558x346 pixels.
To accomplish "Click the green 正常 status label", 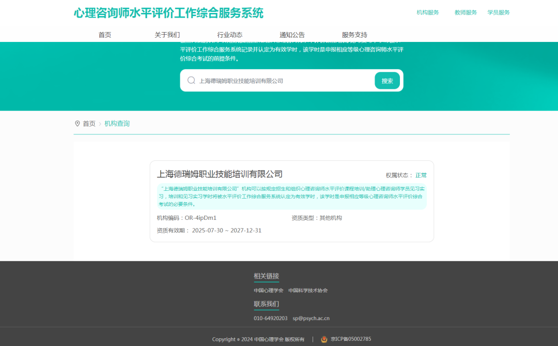I will pyautogui.click(x=421, y=175).
